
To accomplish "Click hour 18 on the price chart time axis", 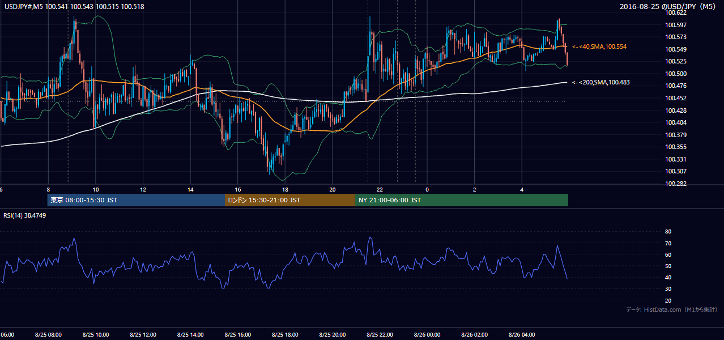I will 286,190.
